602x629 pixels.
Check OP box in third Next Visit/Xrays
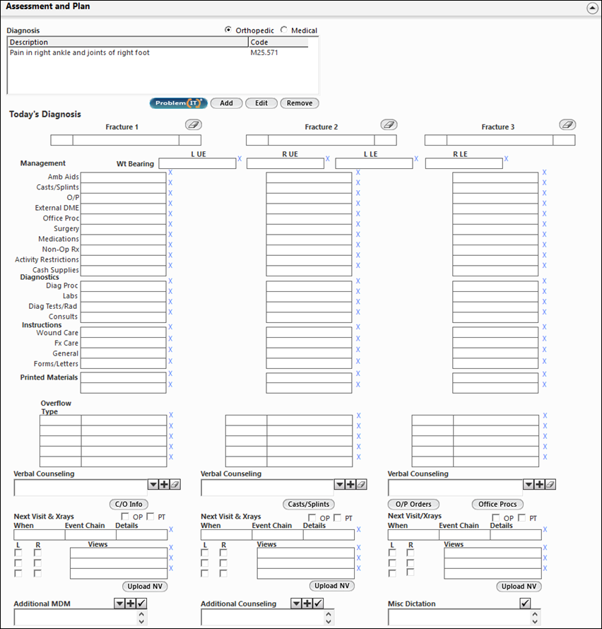496,518
